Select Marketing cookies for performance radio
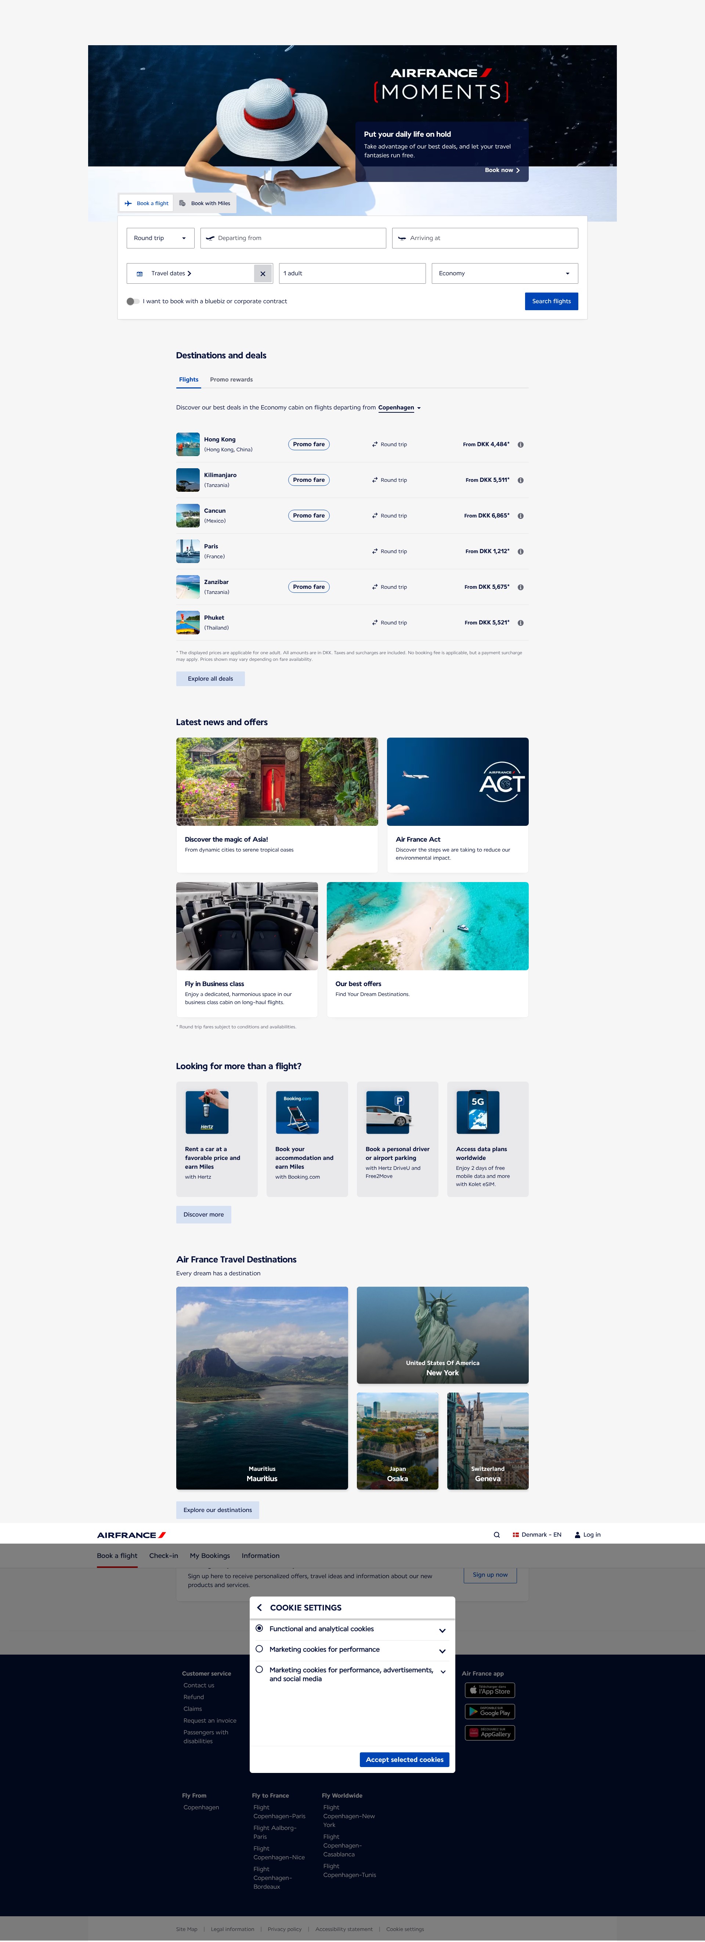Image resolution: width=705 pixels, height=1942 pixels. click(x=259, y=1649)
